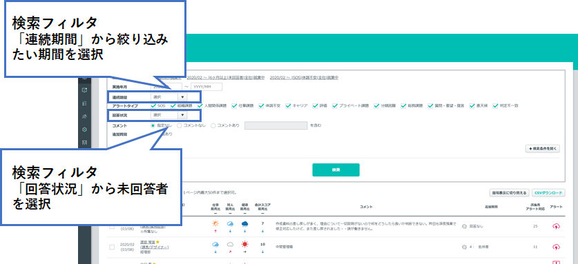Uncheck the SOS alert type checkbox
This screenshot has height=264, width=578.
[x=153, y=105]
